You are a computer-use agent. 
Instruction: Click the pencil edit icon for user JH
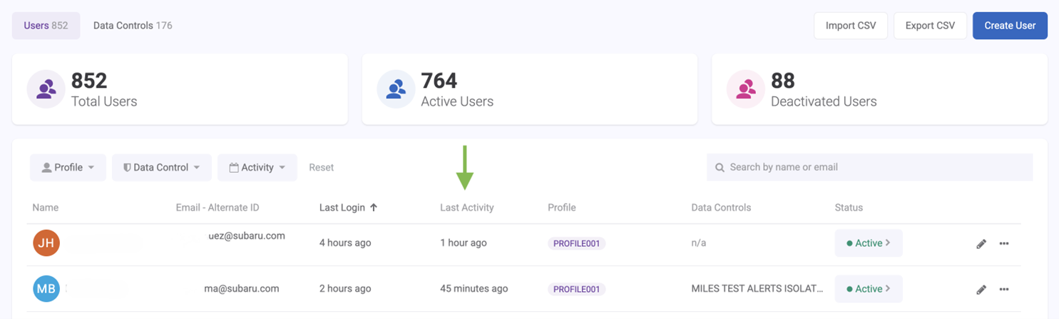click(981, 244)
